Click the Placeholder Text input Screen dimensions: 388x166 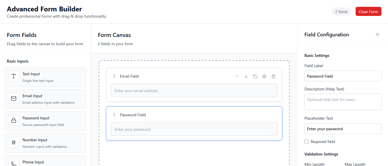tap(343, 128)
